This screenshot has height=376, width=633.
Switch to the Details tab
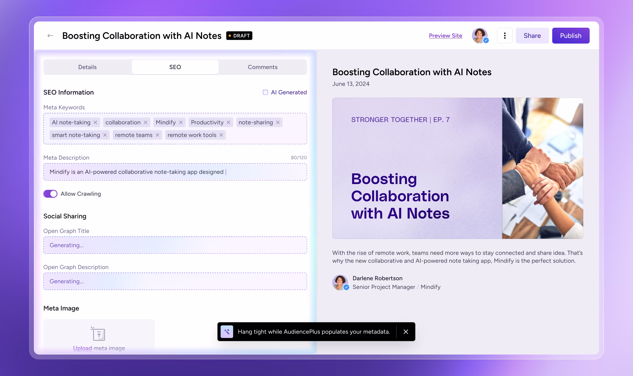87,67
